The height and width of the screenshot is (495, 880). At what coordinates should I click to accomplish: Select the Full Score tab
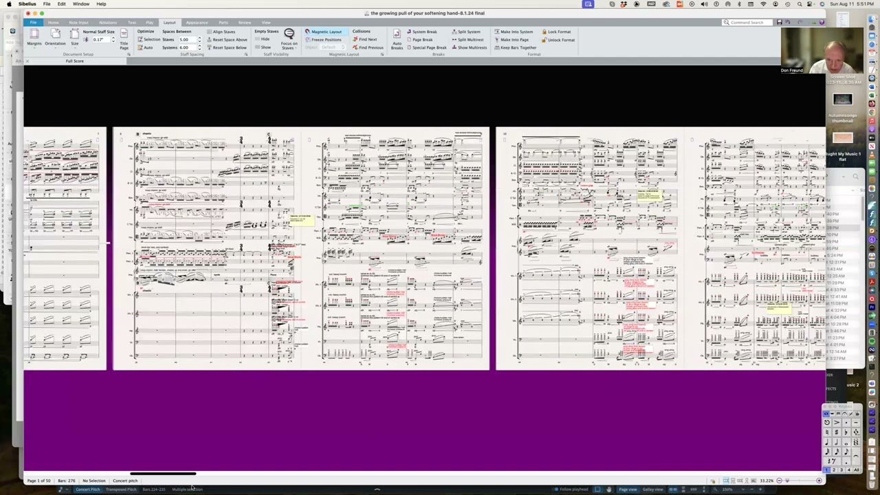[75, 61]
